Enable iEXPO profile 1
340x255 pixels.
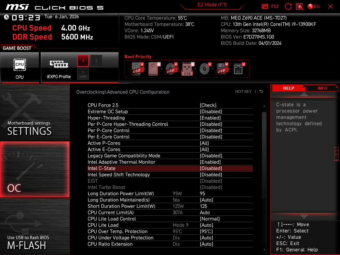click(83, 61)
